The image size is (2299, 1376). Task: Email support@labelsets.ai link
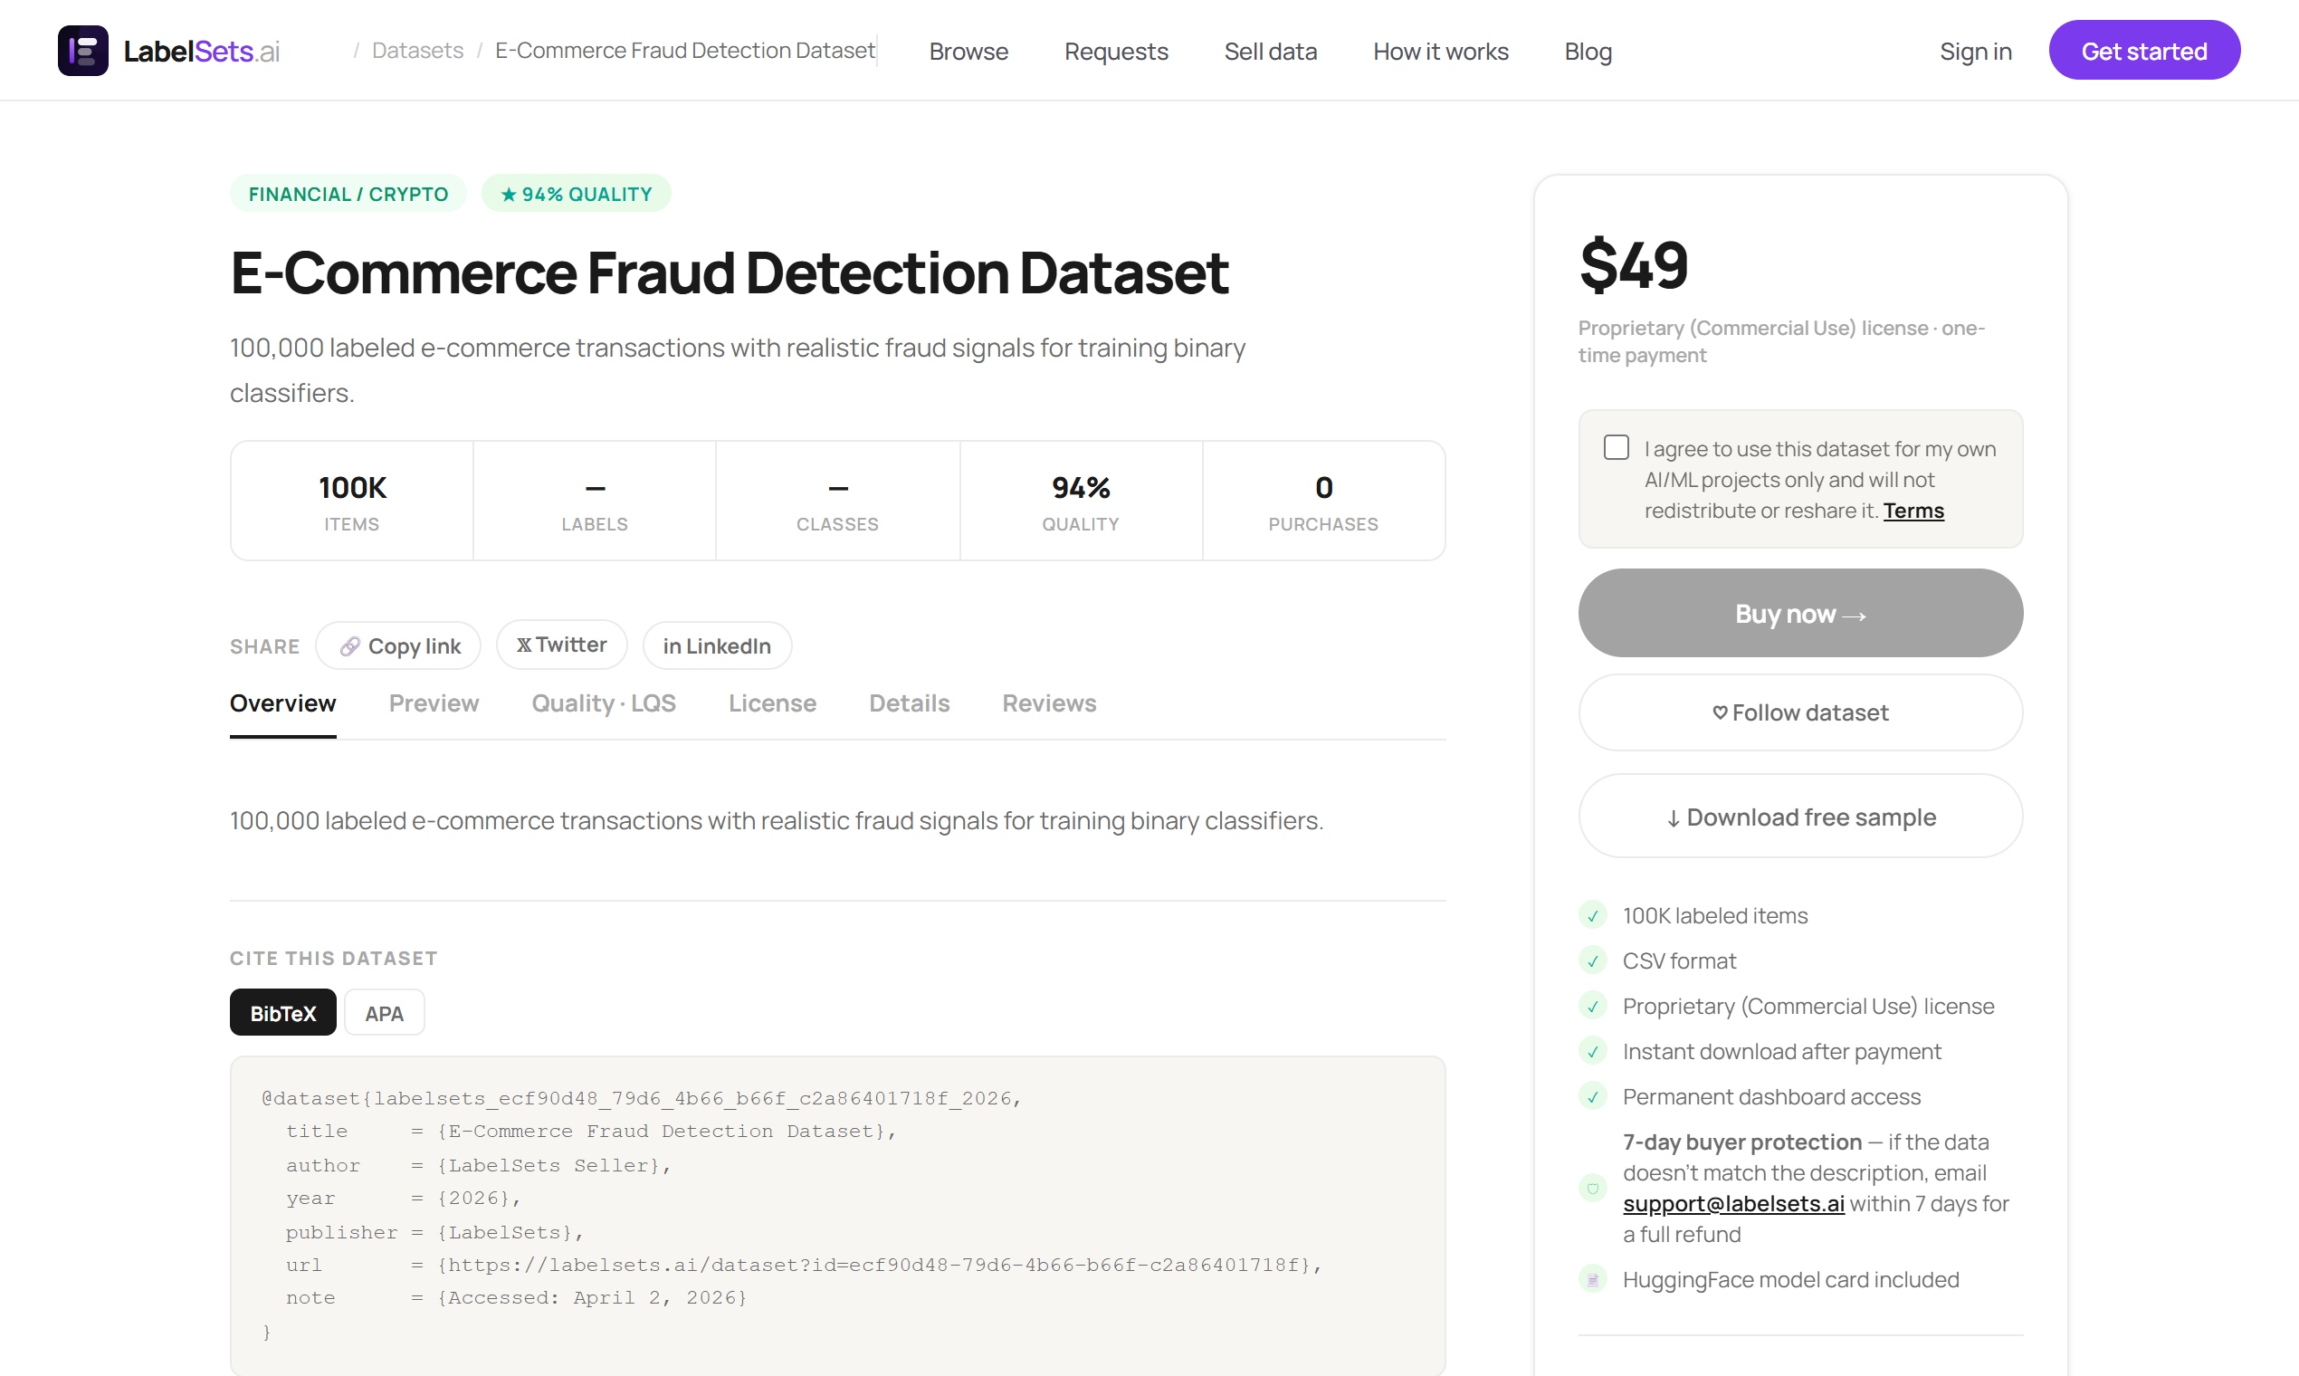pos(1732,1203)
